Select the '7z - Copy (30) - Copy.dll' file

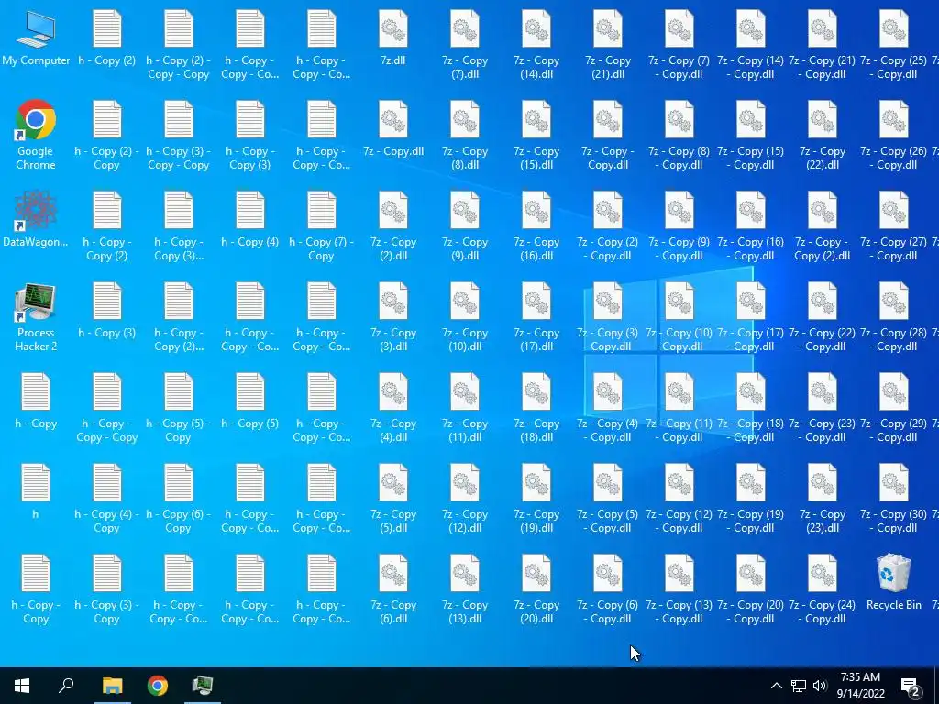(893, 499)
